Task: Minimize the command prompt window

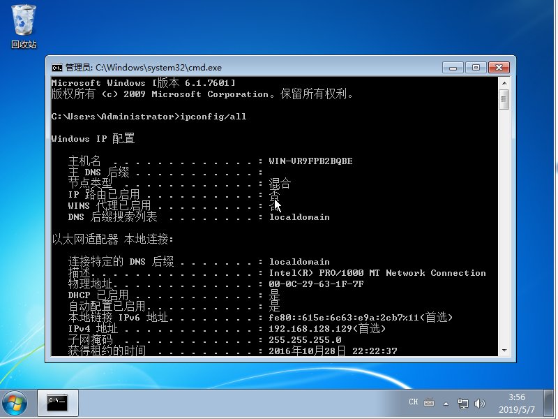Action: click(x=453, y=68)
